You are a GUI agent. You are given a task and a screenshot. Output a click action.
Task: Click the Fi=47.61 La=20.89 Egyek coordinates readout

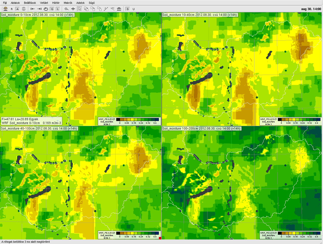pos(20,119)
